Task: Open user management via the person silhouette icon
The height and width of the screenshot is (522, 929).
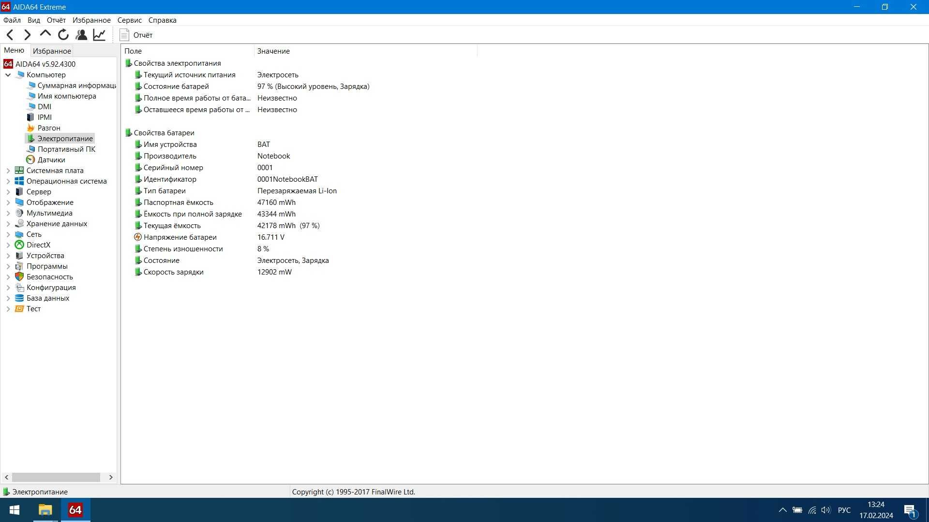Action: click(81, 35)
